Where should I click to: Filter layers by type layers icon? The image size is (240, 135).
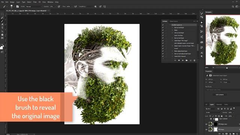[225, 109]
